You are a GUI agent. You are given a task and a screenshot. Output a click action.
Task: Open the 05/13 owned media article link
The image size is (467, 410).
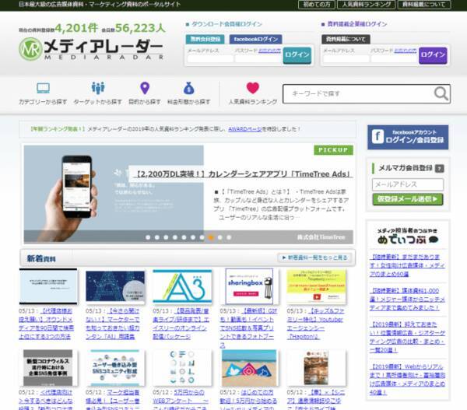point(46,324)
